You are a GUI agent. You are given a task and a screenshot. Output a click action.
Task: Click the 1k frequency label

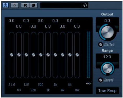pos(48,90)
